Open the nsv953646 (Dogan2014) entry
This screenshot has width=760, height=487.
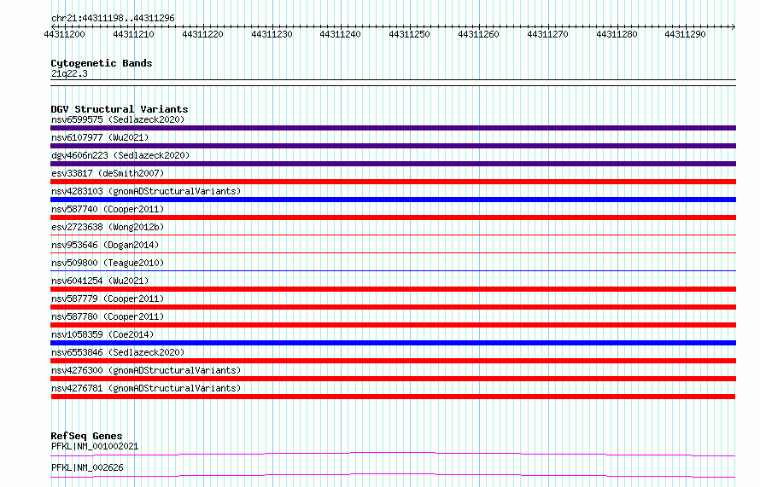tap(105, 245)
